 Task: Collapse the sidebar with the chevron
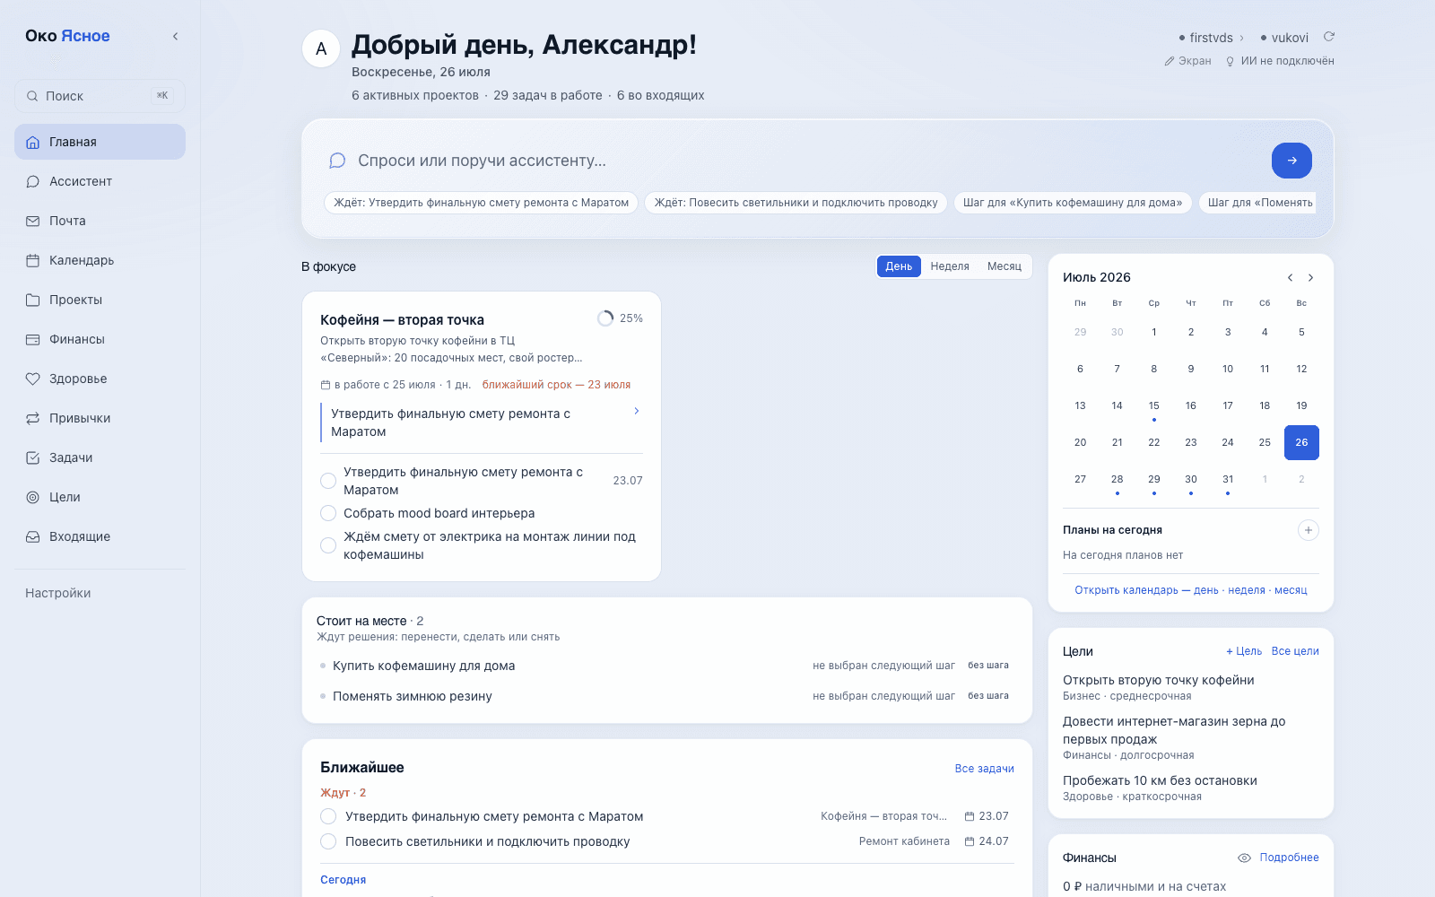pyautogui.click(x=175, y=37)
